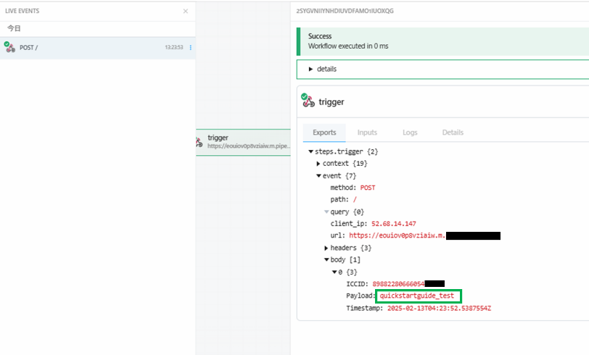Toggle the query {0} node arrow
The width and height of the screenshot is (589, 355).
click(326, 212)
